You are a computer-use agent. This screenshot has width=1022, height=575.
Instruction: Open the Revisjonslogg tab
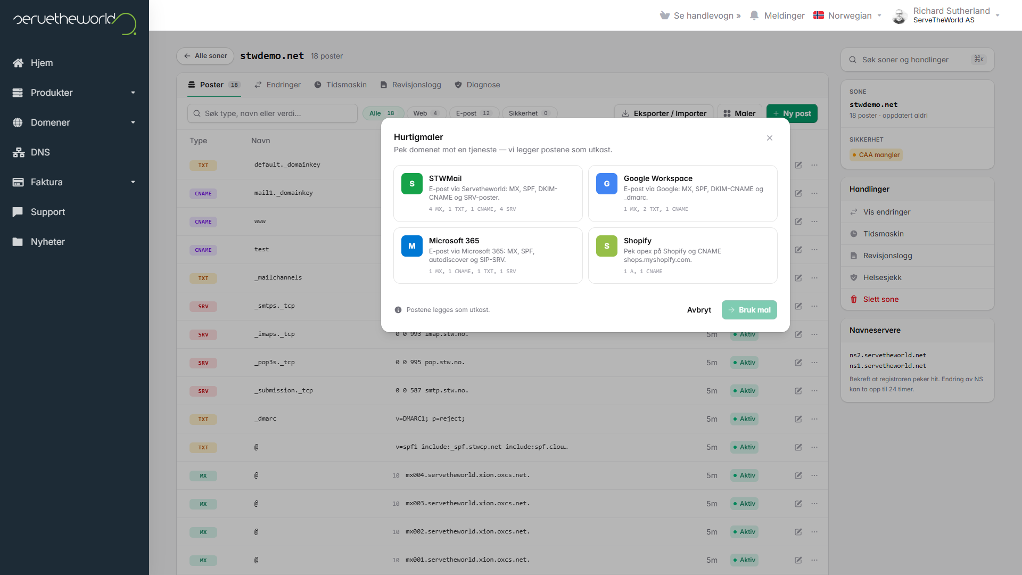(410, 85)
